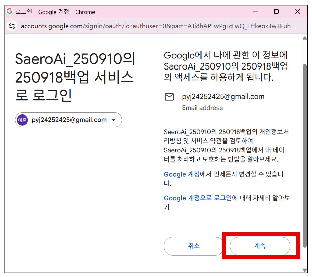312x277 pixels.
Task: Click the scrollbar down arrow
Action: (x=304, y=270)
